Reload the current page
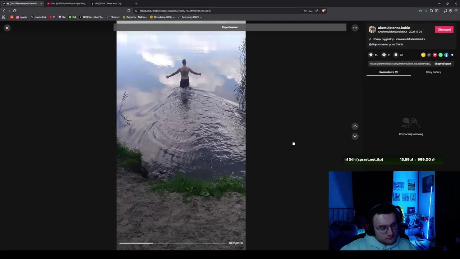460x259 pixels. pos(15,11)
